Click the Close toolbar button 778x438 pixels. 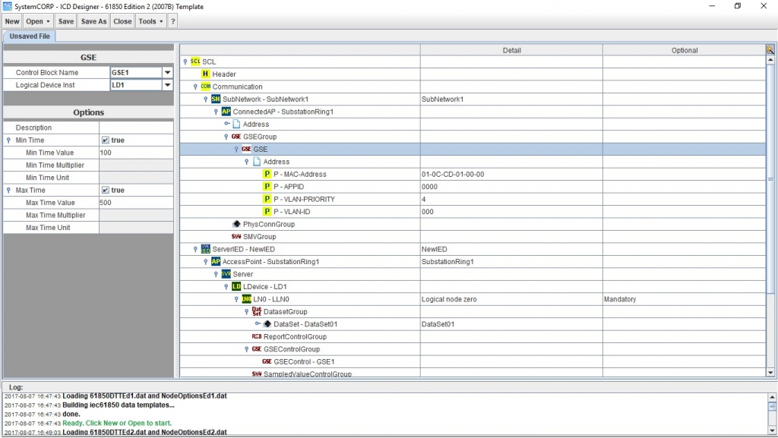point(122,21)
